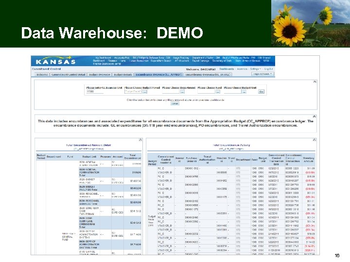Collapse the Total Encumbrance Activity panel

[315, 140]
